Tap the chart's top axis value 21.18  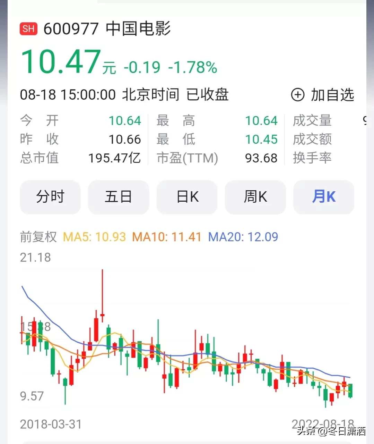pos(35,258)
